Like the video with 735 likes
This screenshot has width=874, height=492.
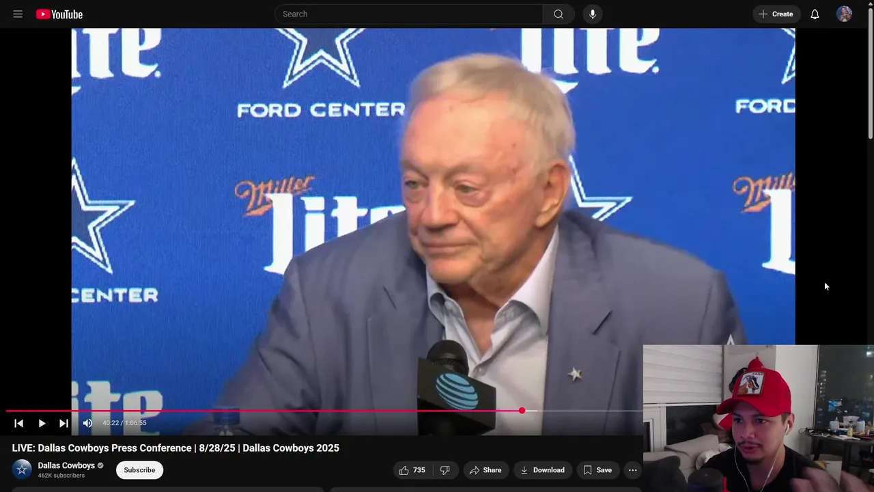point(412,470)
